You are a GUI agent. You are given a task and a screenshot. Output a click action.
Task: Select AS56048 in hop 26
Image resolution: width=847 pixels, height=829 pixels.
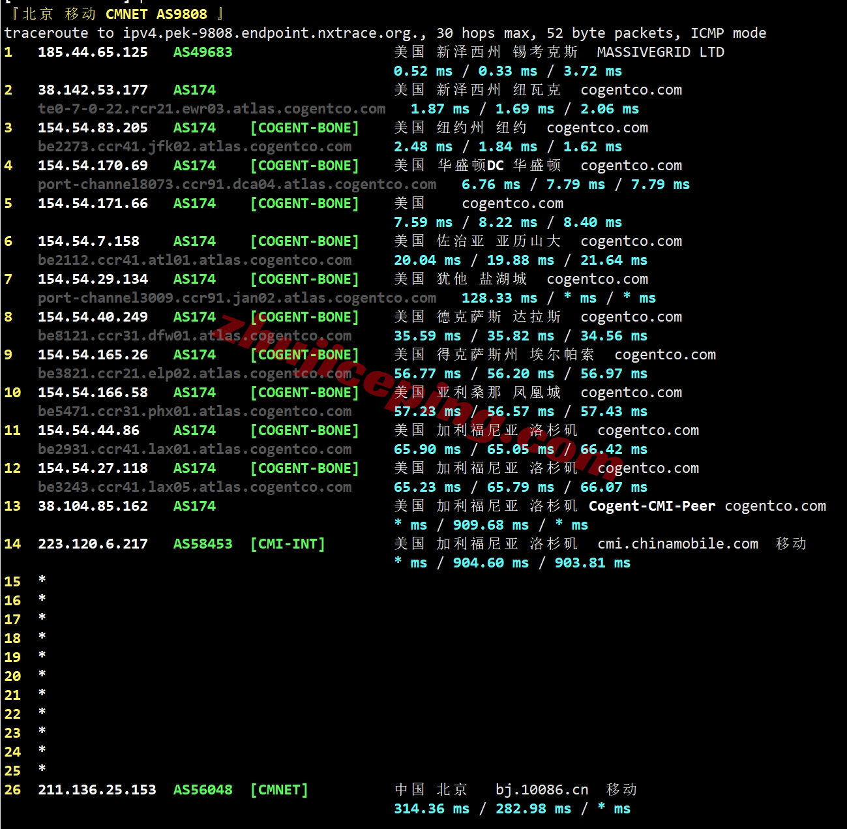(x=203, y=790)
